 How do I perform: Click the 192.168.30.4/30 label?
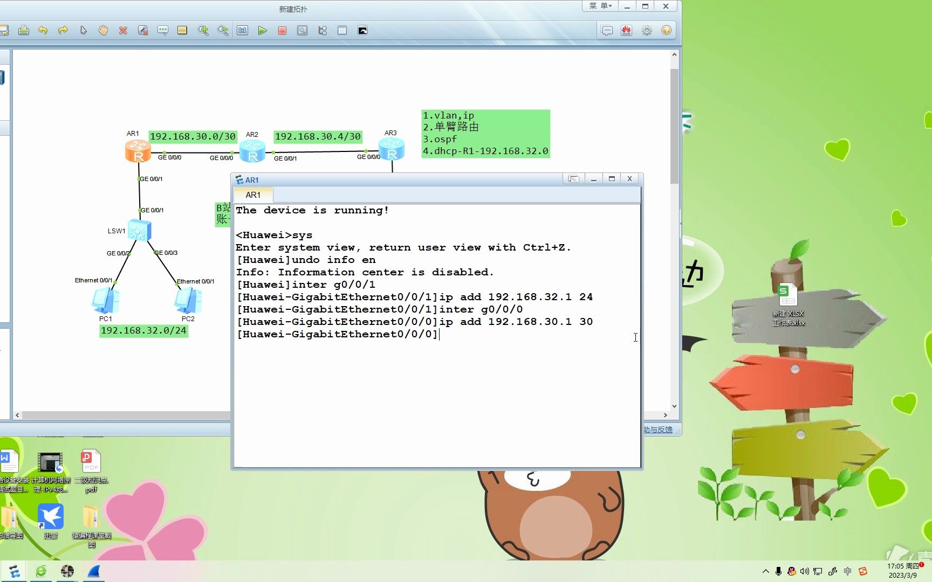click(x=318, y=136)
